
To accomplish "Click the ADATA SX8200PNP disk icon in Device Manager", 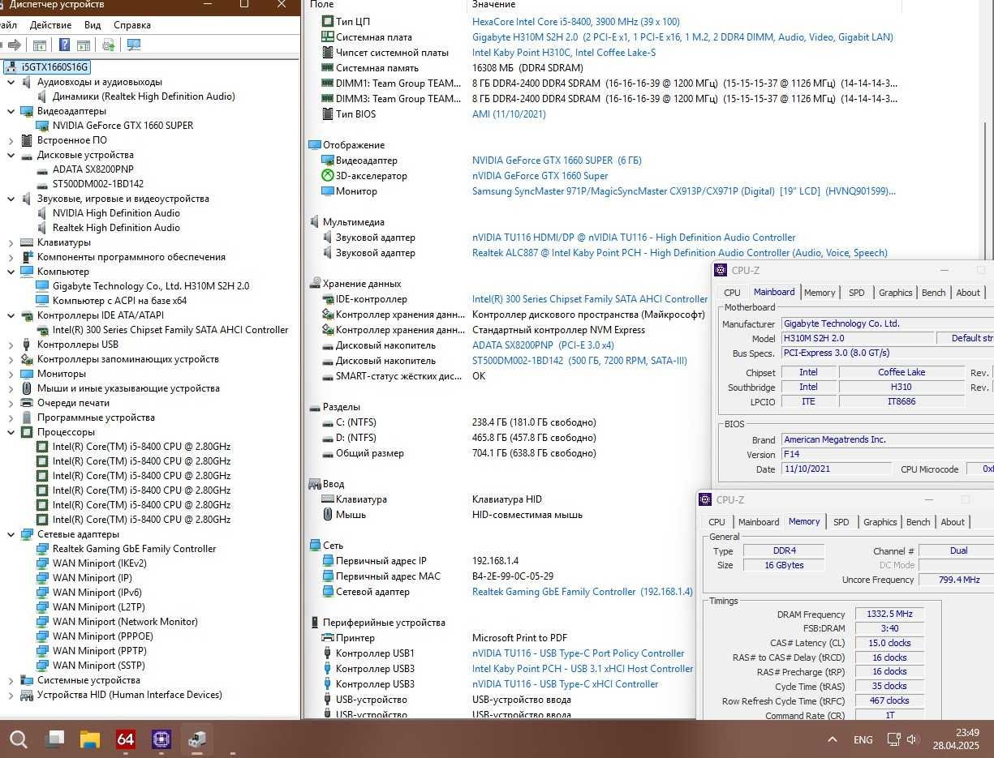I will tap(42, 169).
